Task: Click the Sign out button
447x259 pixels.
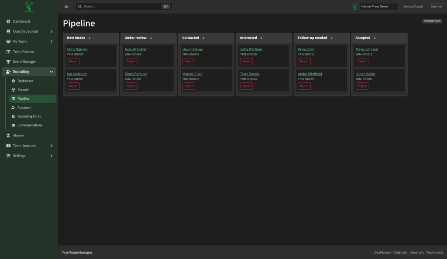Action: pos(436,6)
